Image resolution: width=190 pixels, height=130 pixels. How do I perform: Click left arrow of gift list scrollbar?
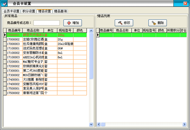99,124
